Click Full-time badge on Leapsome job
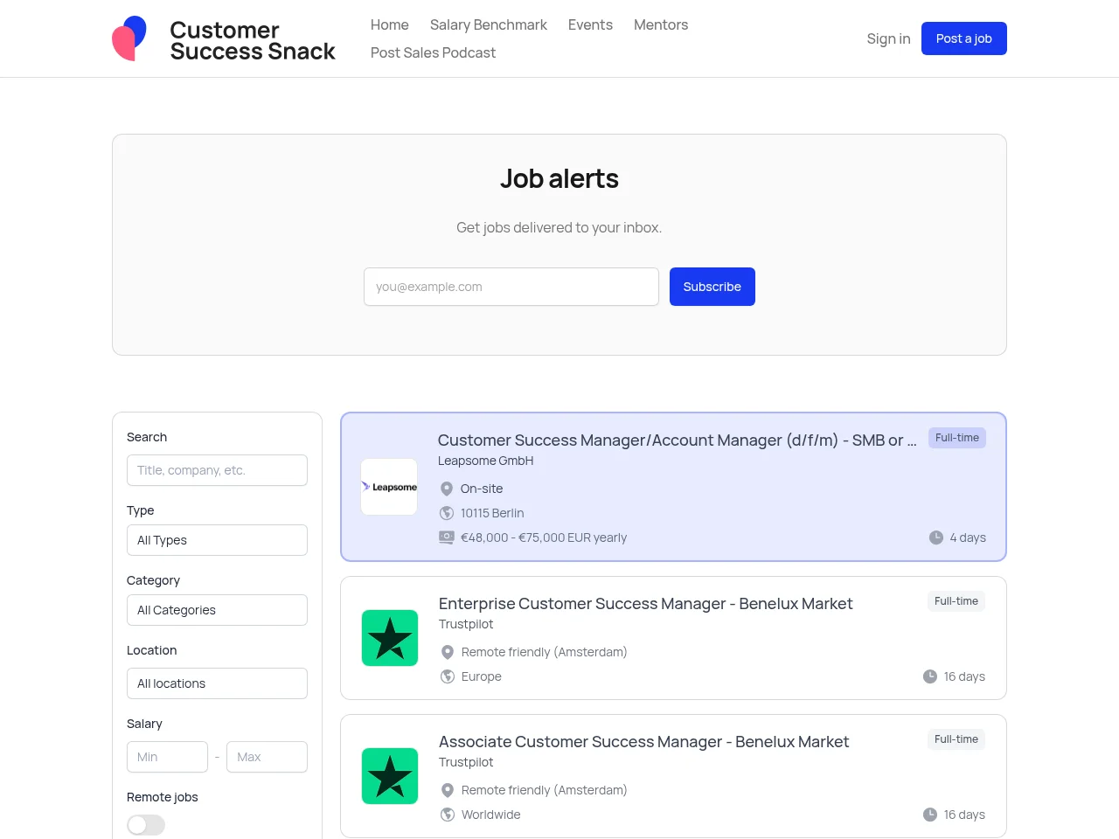The width and height of the screenshot is (1119, 839). (x=957, y=438)
